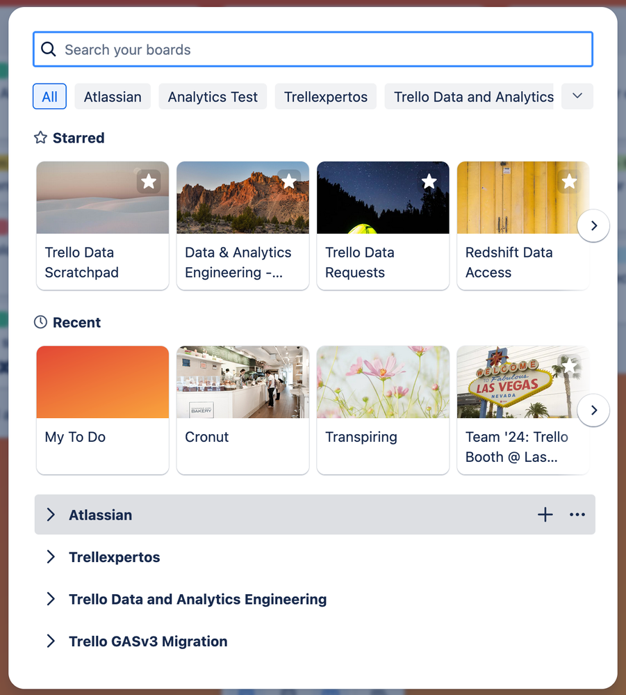Show next starred boards with arrow

coord(593,225)
